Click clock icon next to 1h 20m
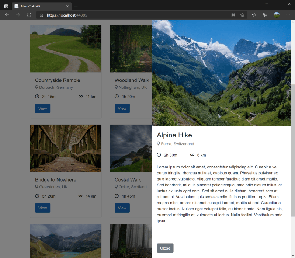This screenshot has width=295, height=258. [x=117, y=97]
